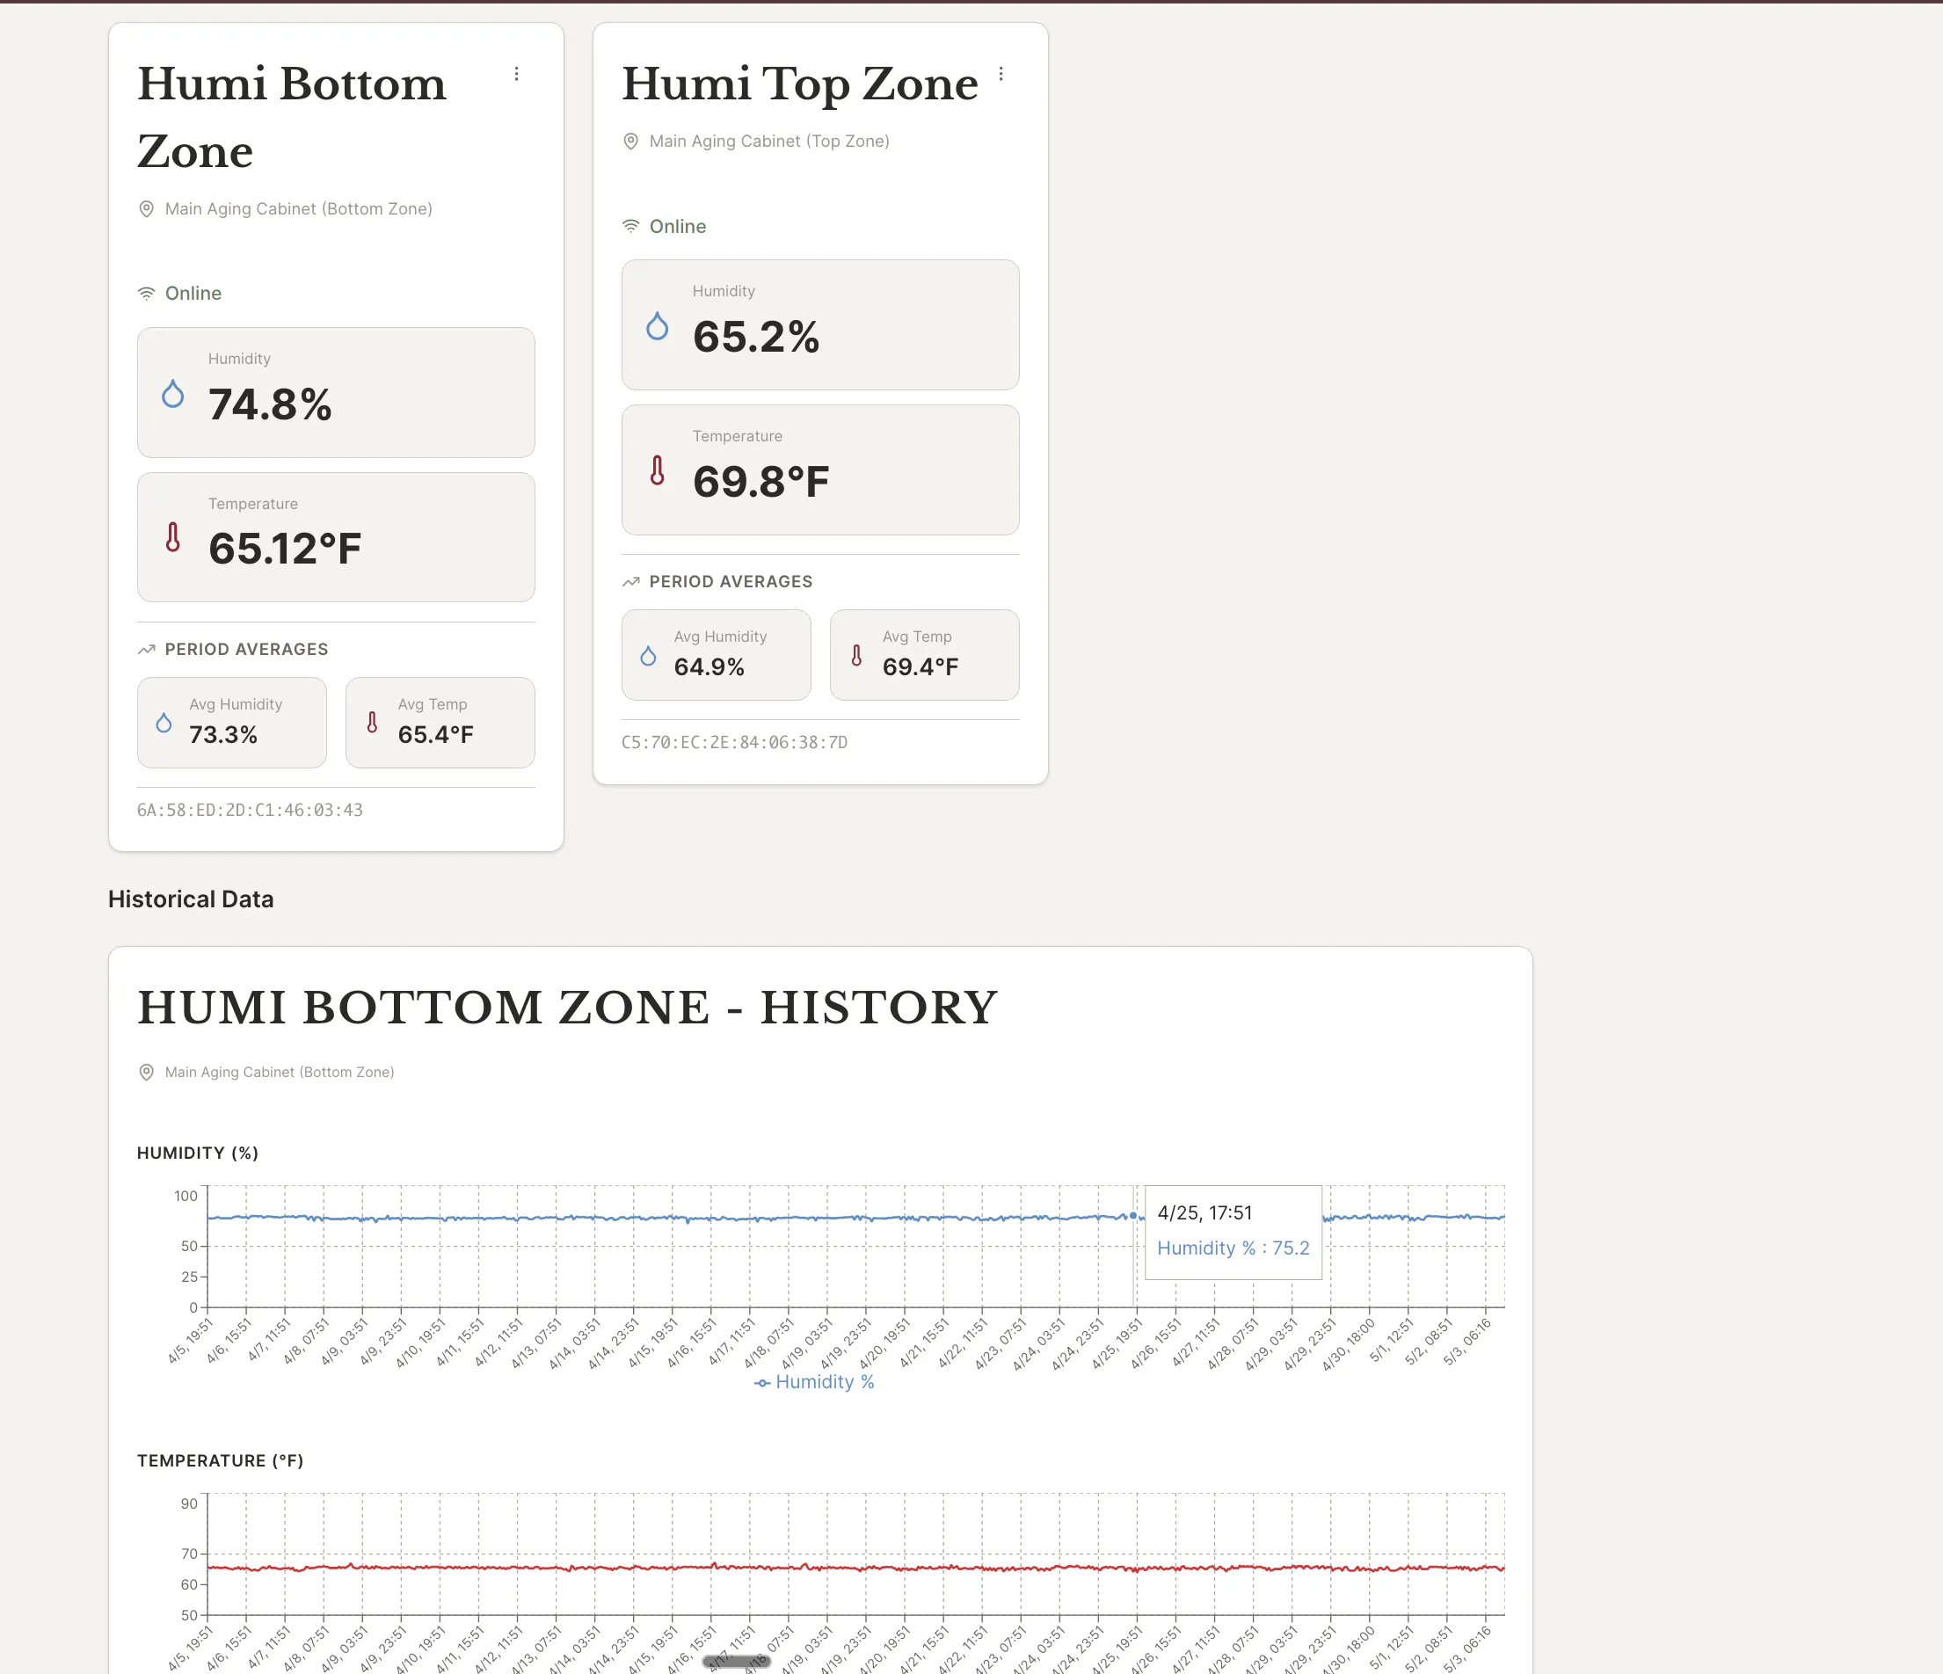Click 5/3, 06:16 humidity axis label
The height and width of the screenshot is (1674, 1943).
point(1467,1341)
